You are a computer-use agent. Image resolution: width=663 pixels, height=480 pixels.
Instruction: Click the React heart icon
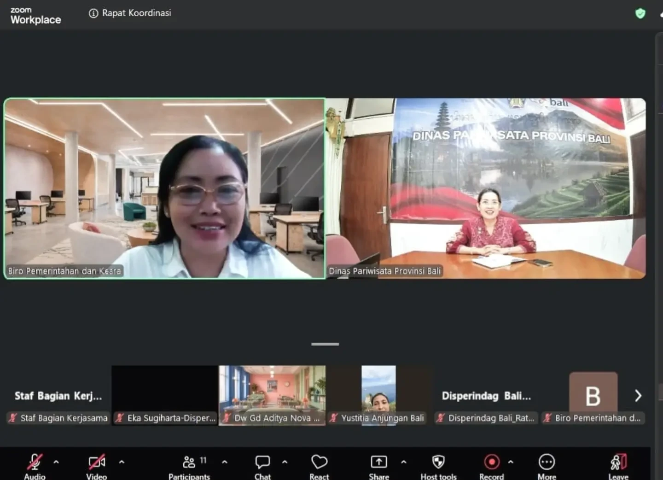pyautogui.click(x=319, y=462)
